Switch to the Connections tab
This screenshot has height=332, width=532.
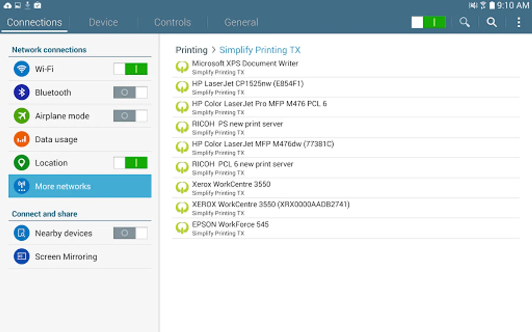coord(34,23)
